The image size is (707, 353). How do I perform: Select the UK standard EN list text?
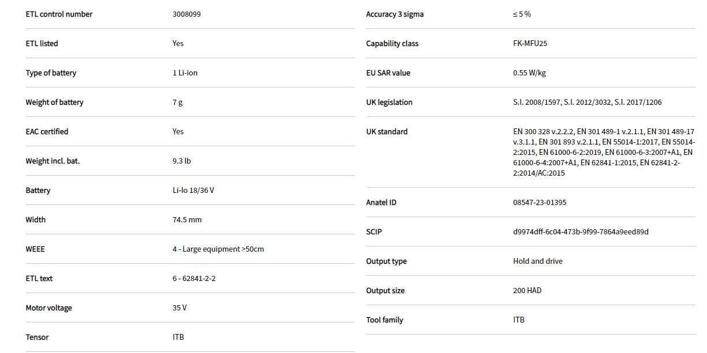[604, 153]
